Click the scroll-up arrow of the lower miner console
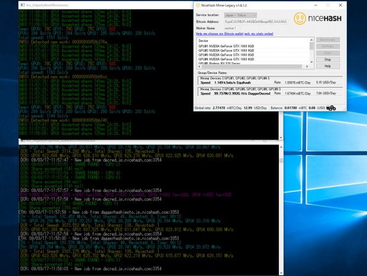The width and height of the screenshot is (367, 276). [281, 147]
